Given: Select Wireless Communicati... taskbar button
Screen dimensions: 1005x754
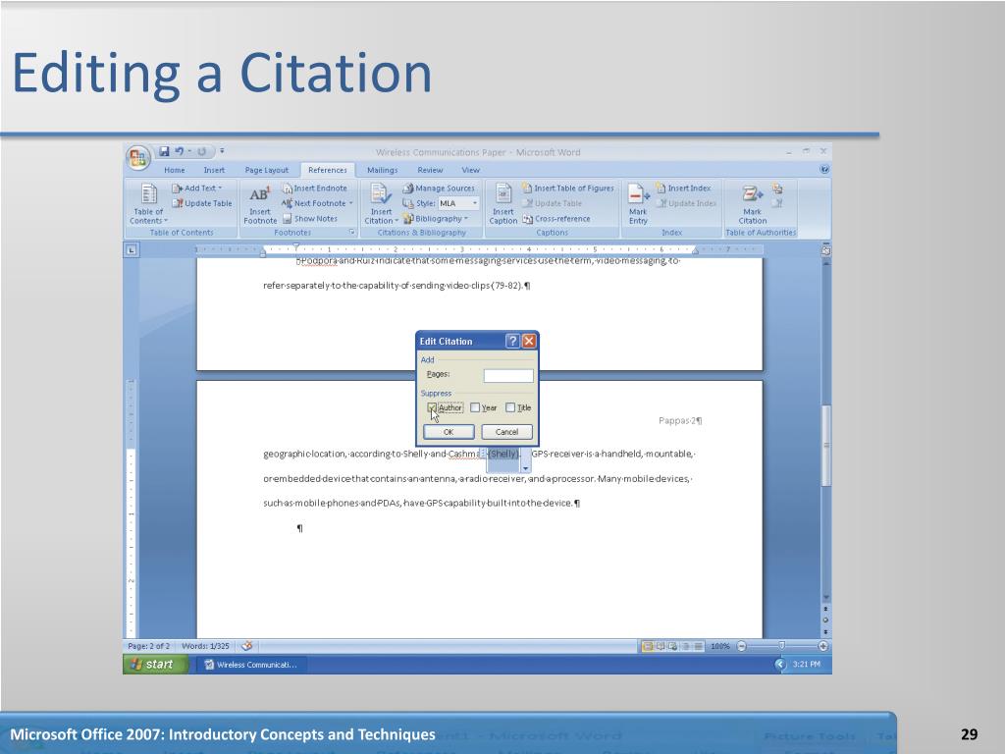Looking at the screenshot, I should (x=250, y=665).
